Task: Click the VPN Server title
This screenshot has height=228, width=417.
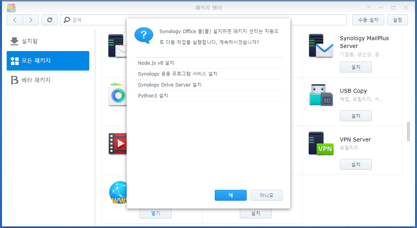Action: (x=355, y=140)
